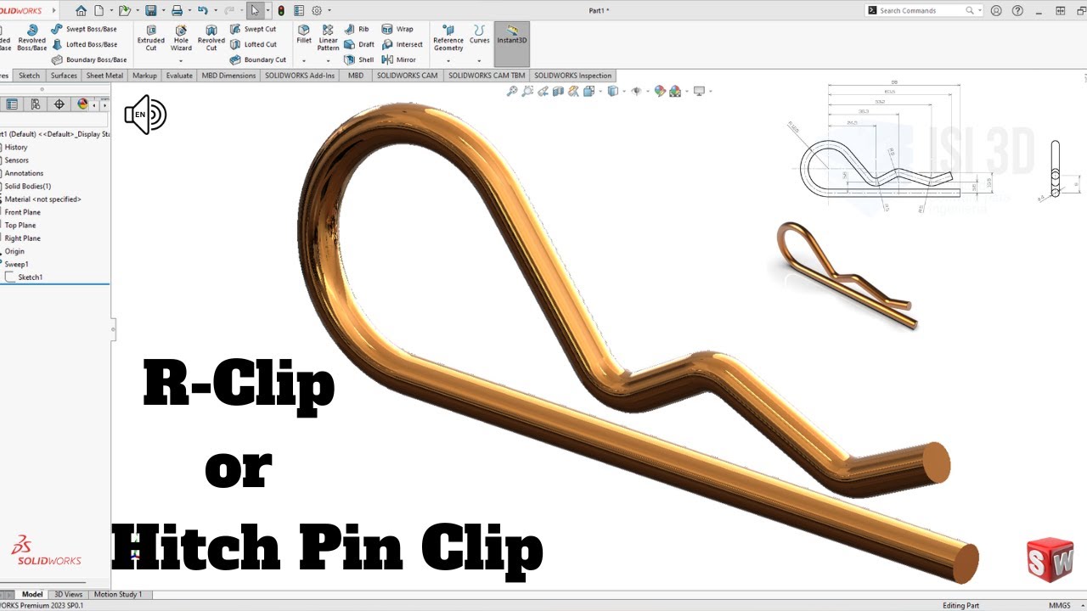The image size is (1087, 611).
Task: Select the Mirror tool
Action: point(399,59)
